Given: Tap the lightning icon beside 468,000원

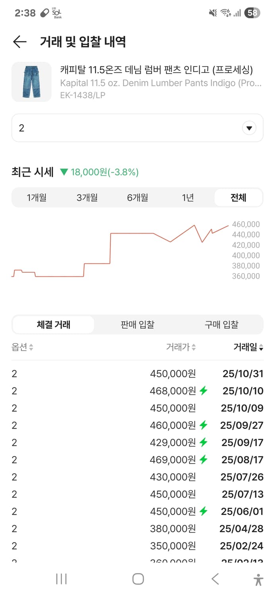Looking at the screenshot, I should tap(203, 391).
